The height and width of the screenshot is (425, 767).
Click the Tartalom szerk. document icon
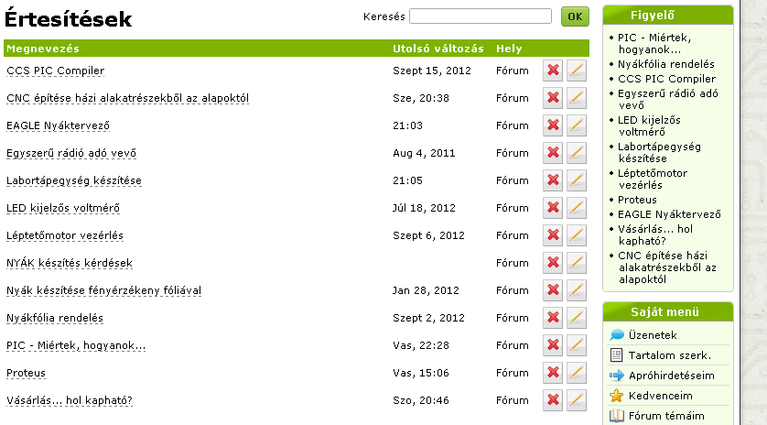[617, 355]
